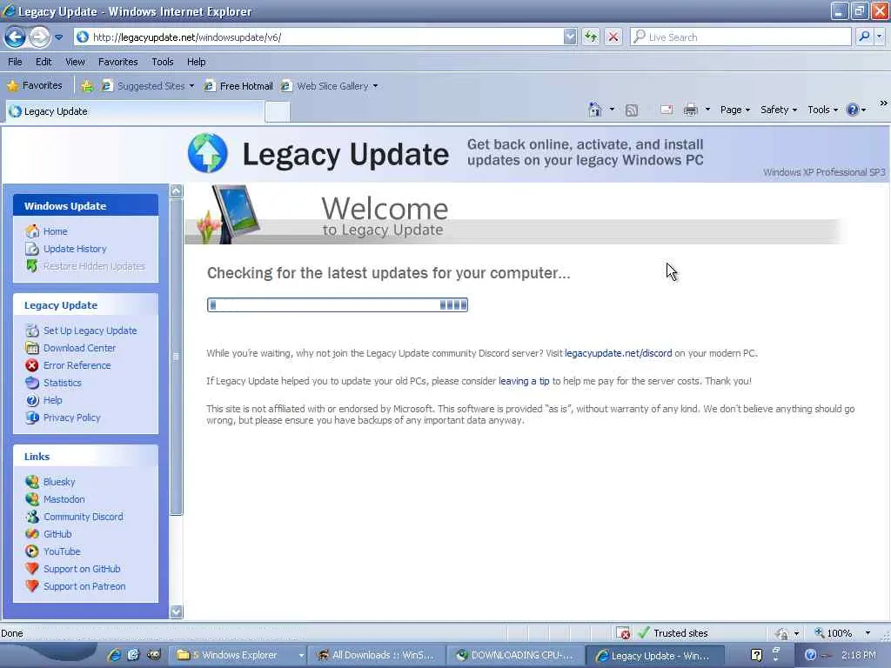This screenshot has width=891, height=668.
Task: Click the YouTube sidebar icon
Action: tap(32, 551)
